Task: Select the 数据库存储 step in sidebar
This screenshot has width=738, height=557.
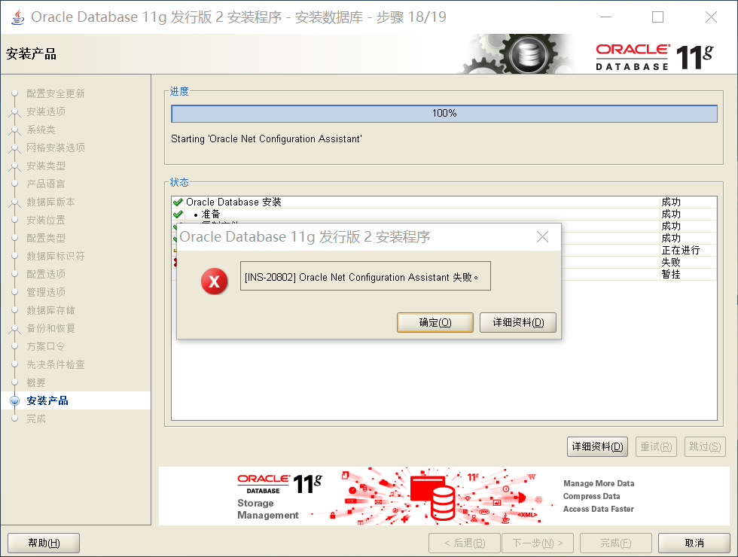Action: pyautogui.click(x=51, y=310)
